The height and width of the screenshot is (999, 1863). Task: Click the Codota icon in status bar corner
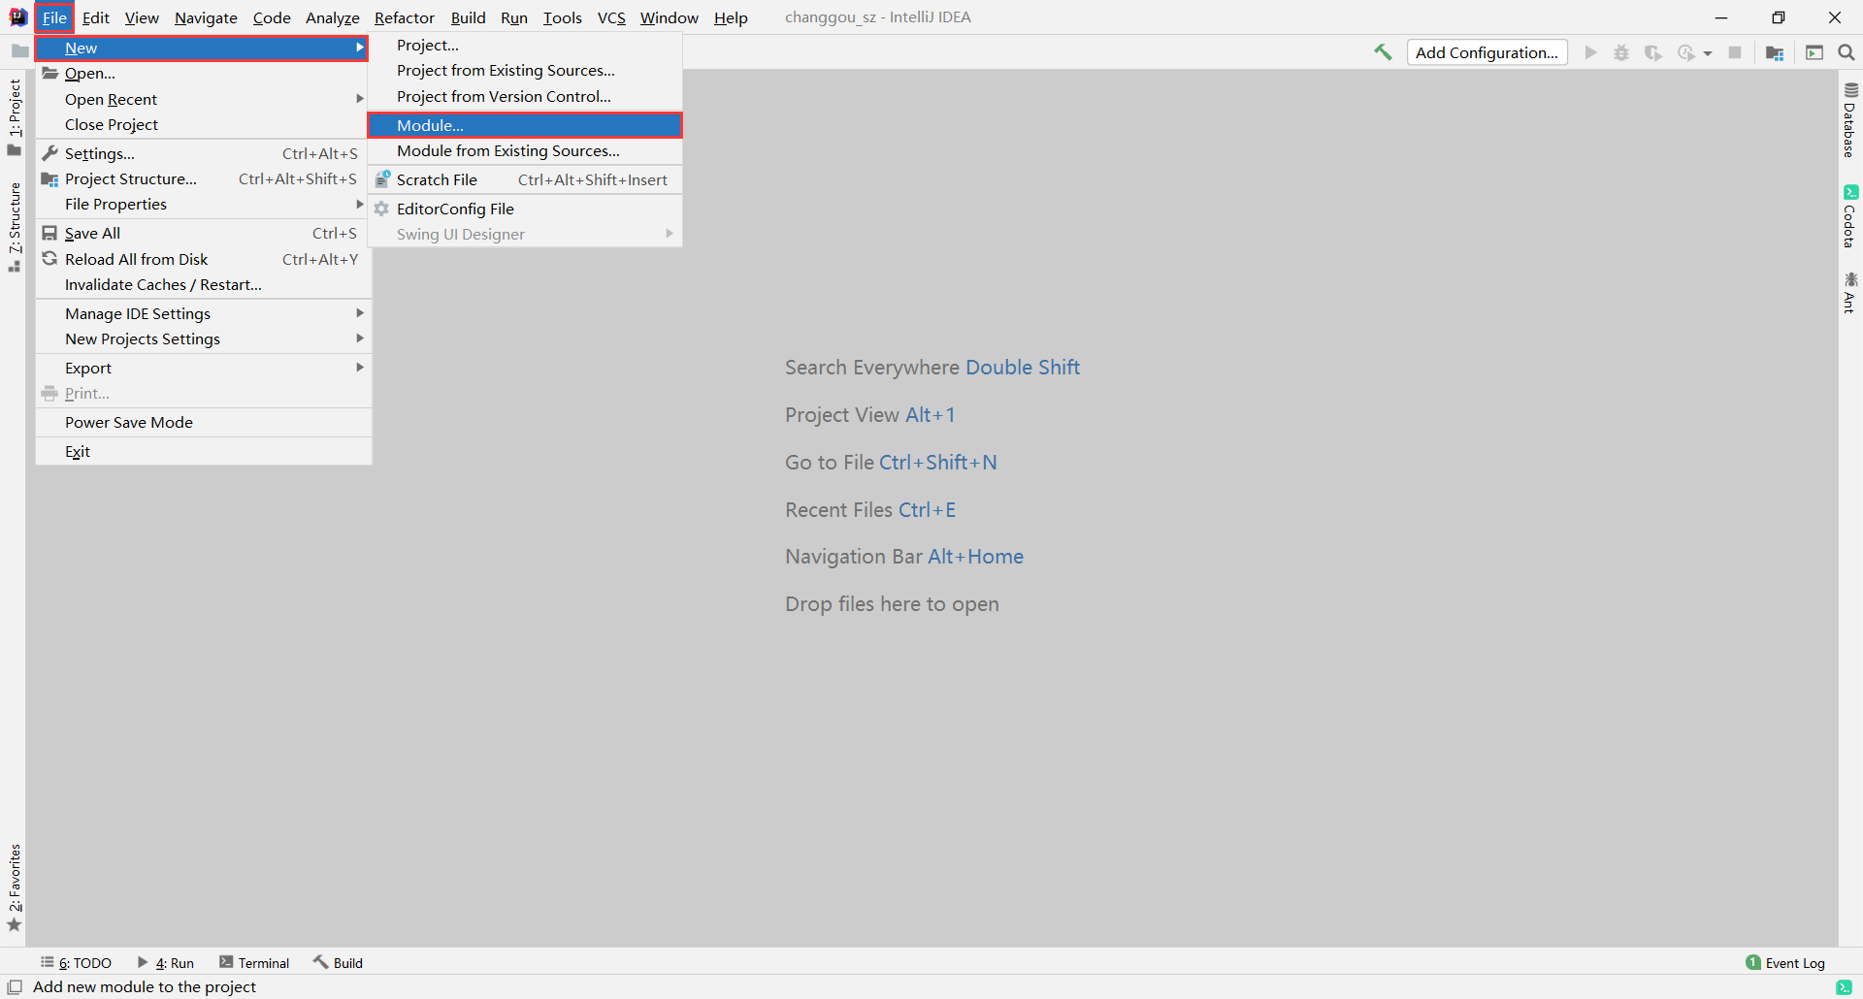(x=1845, y=986)
